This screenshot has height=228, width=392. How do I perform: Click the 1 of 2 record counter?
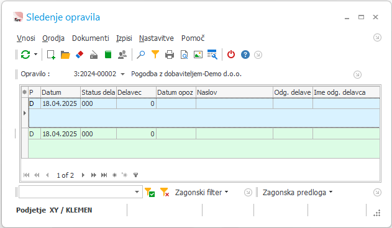(x=65, y=175)
